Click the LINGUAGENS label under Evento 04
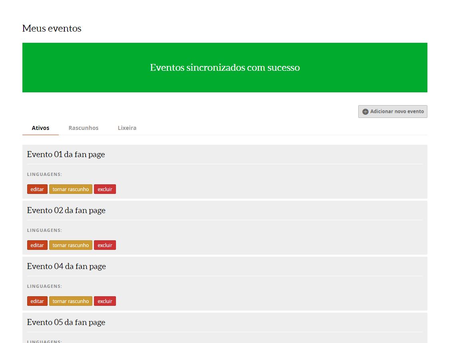Image resolution: width=449 pixels, height=343 pixels. [44, 286]
